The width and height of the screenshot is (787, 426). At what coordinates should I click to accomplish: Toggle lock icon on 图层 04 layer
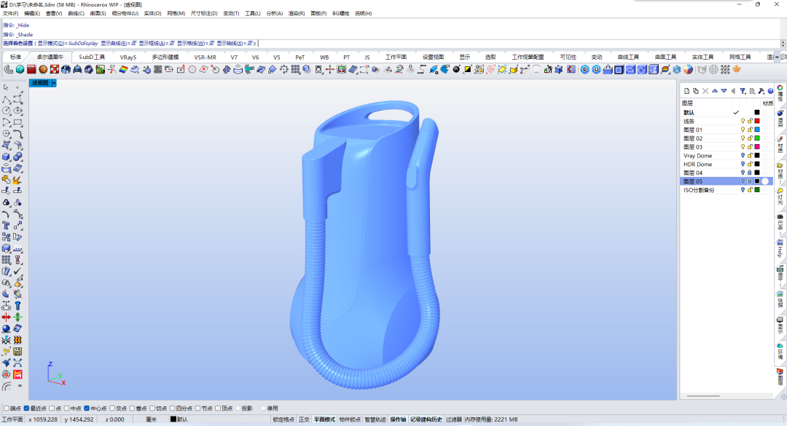click(x=750, y=173)
